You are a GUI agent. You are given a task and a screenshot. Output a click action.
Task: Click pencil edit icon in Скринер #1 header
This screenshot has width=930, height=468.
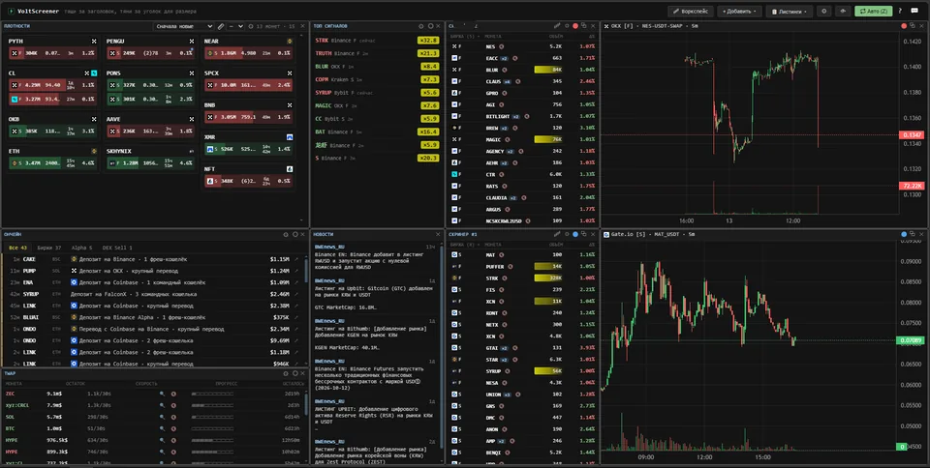(x=557, y=235)
